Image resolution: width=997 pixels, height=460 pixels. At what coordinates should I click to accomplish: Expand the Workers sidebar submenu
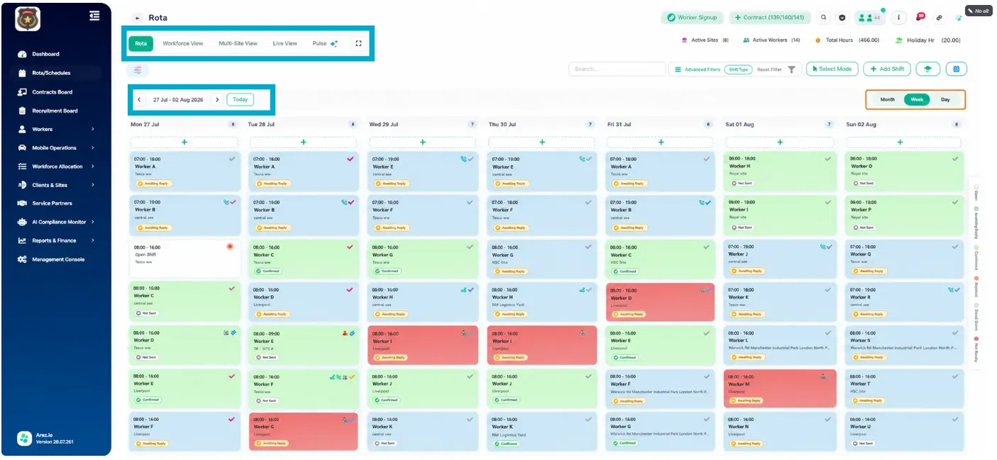tap(93, 129)
